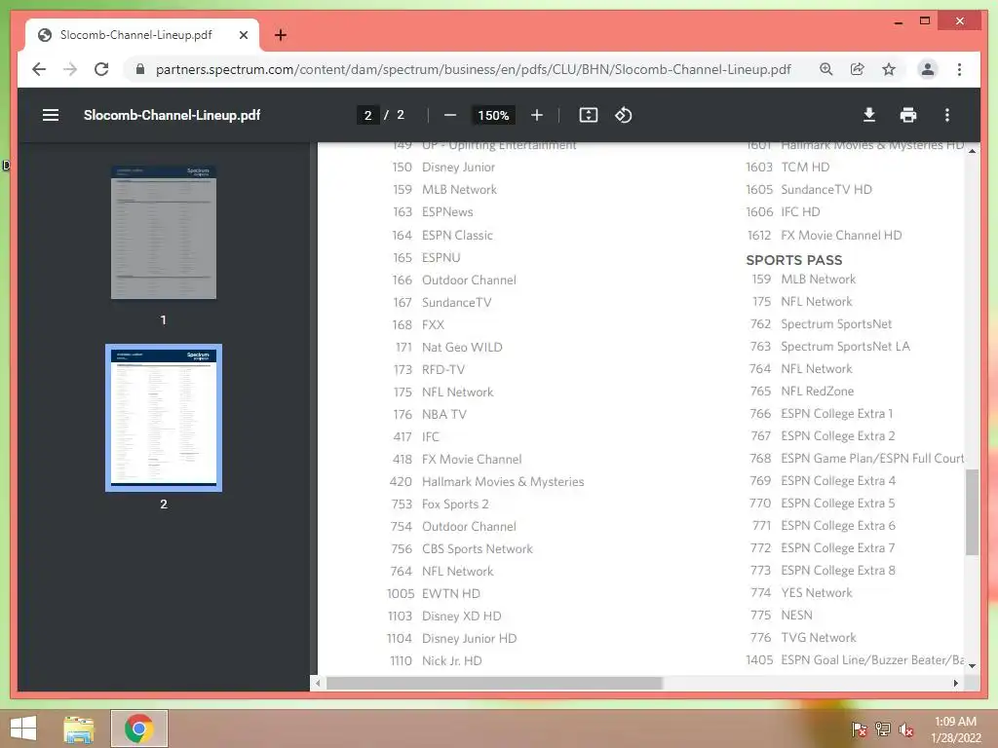Viewport: 998px width, 748px height.
Task: Go back to the previous page in Chrome
Action: (39, 69)
